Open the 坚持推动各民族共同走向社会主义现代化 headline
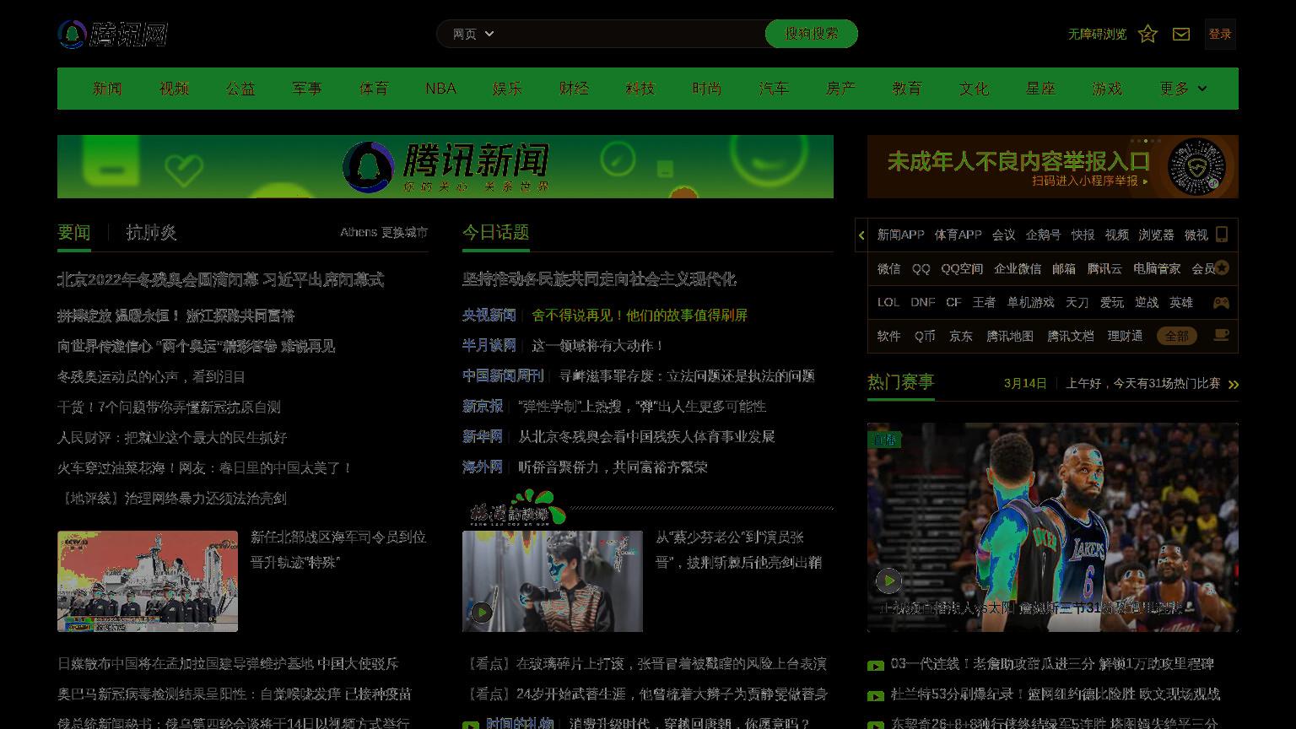Screen dimensions: 1296x729 599,279
